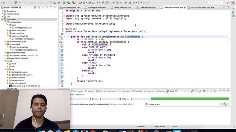
Task: Click fold toggle on line 11
Action: click(65, 37)
